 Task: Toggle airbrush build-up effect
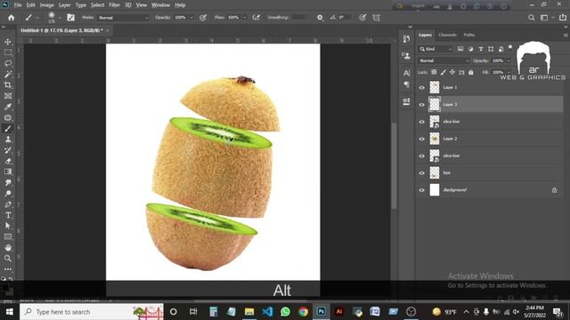coord(256,18)
